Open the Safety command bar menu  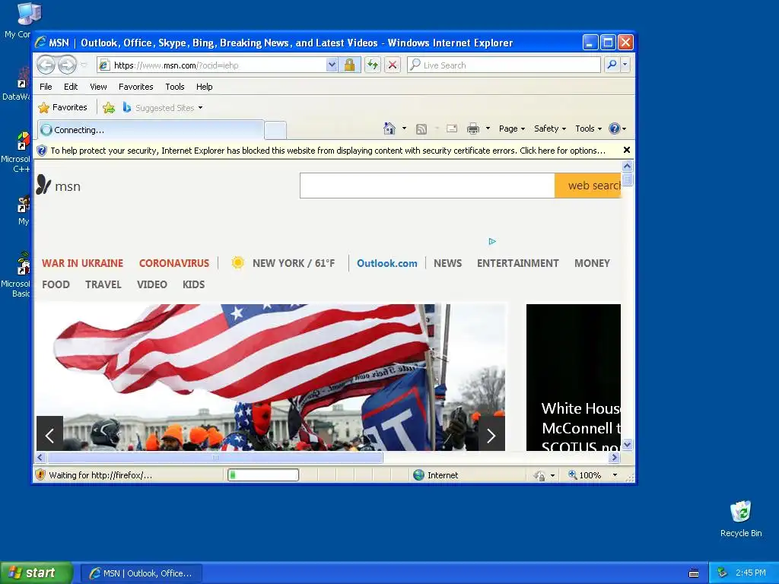(550, 129)
